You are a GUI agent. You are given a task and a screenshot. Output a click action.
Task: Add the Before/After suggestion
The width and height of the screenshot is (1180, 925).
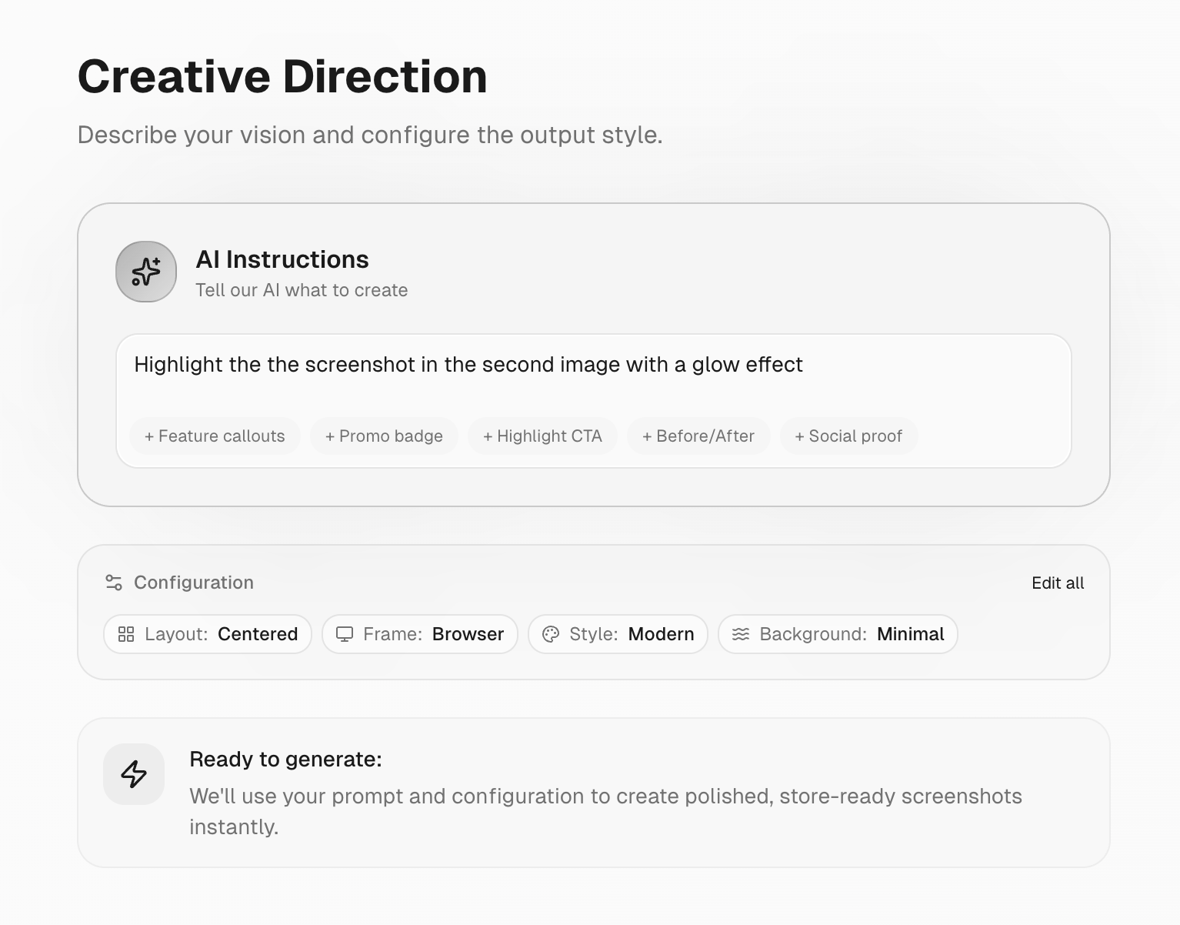point(698,436)
